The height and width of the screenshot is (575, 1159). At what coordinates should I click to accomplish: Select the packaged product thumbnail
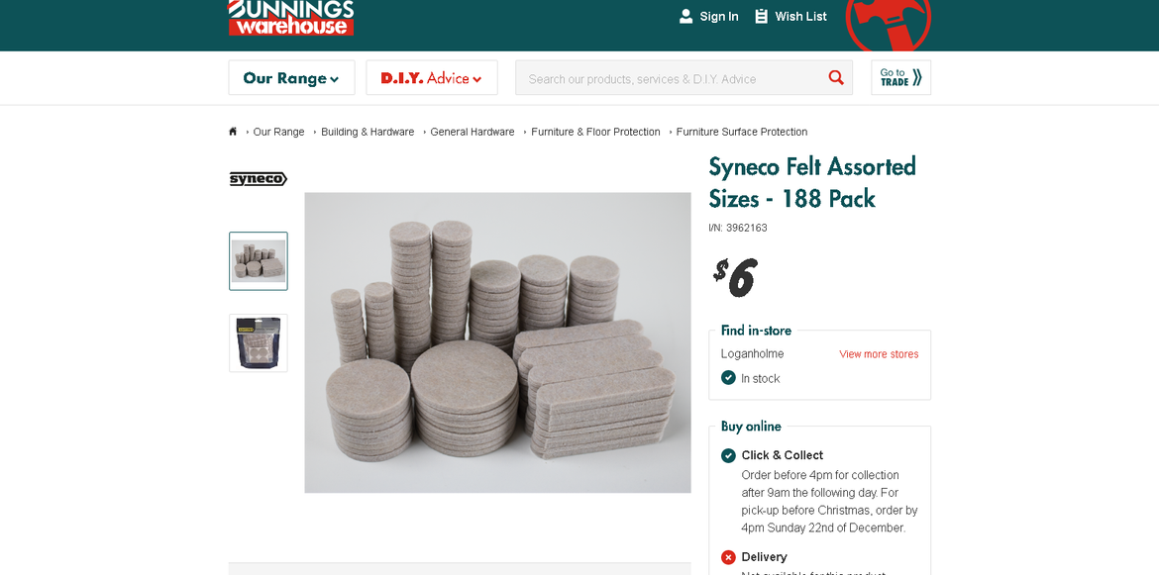click(258, 343)
